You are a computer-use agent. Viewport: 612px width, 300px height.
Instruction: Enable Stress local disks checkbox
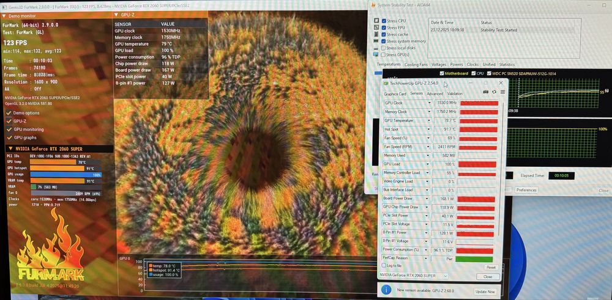pos(384,48)
